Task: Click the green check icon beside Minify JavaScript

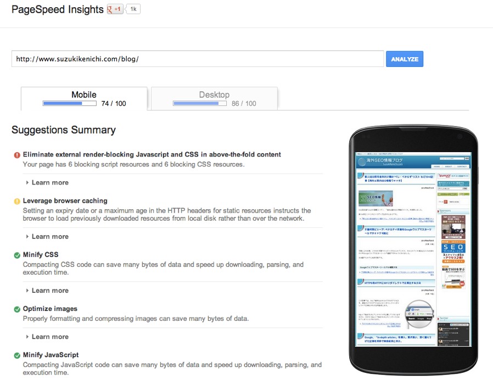Action: (17, 355)
